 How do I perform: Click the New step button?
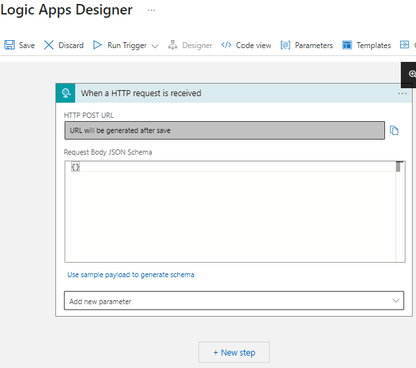234,352
